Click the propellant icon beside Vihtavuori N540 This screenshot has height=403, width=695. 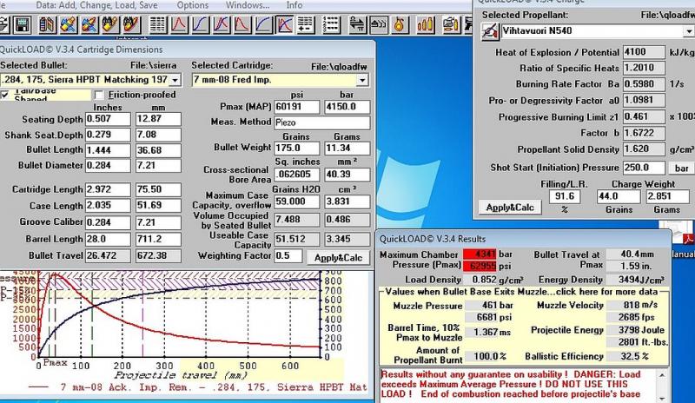[x=490, y=32]
